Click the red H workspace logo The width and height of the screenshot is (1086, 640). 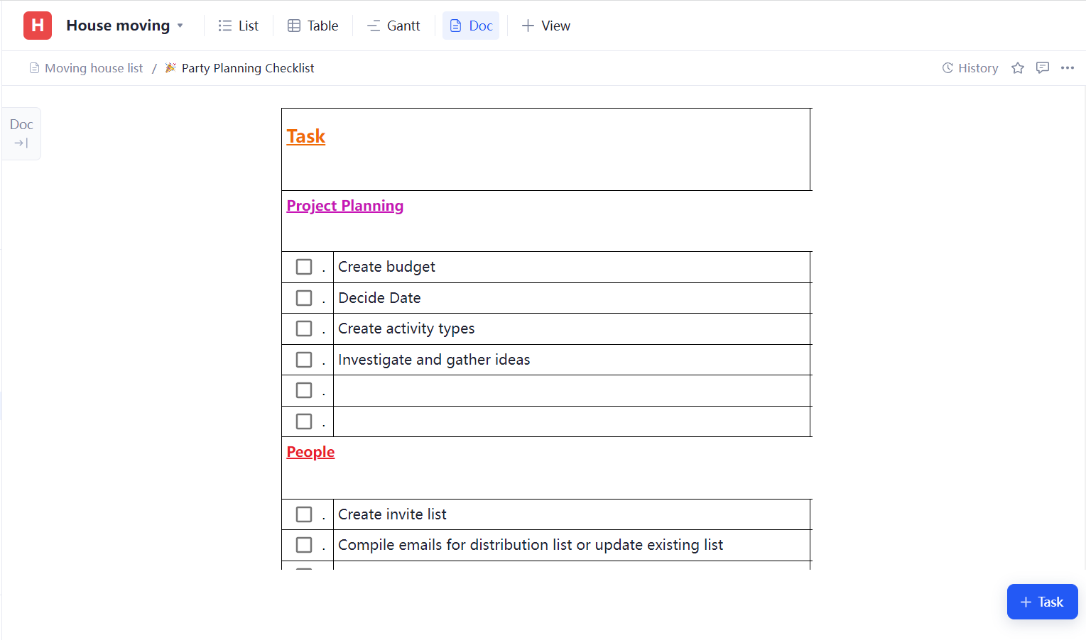point(38,26)
